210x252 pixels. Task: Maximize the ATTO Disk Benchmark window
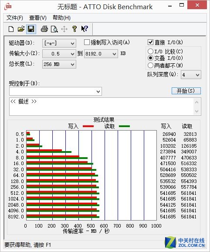click(x=182, y=5)
